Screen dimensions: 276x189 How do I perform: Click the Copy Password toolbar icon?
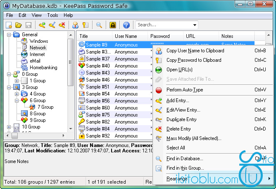pos(86,25)
